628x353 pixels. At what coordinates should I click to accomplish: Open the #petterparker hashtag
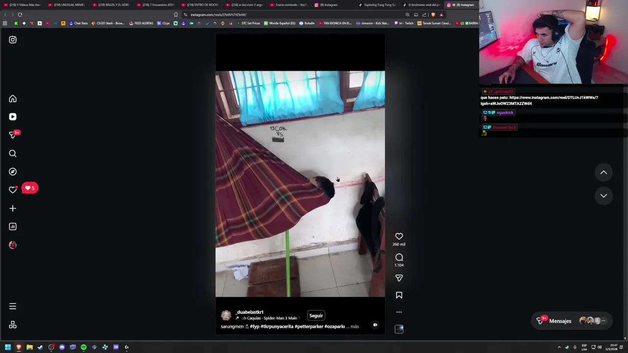309,327
